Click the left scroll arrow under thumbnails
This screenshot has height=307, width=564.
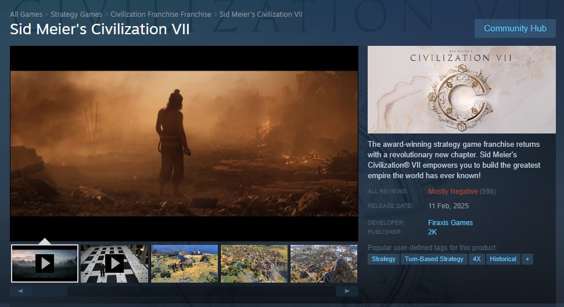click(20, 291)
